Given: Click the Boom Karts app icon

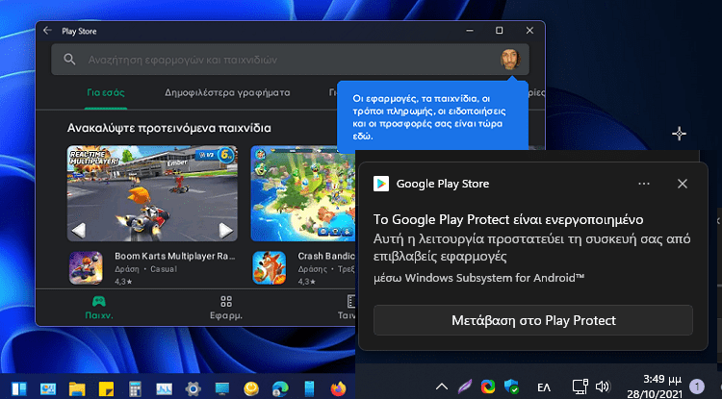Looking at the screenshot, I should [x=86, y=268].
